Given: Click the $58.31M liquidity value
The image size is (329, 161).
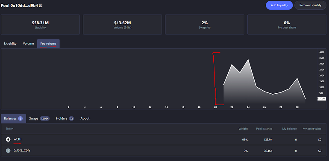Looking at the screenshot, I should [x=40, y=23].
